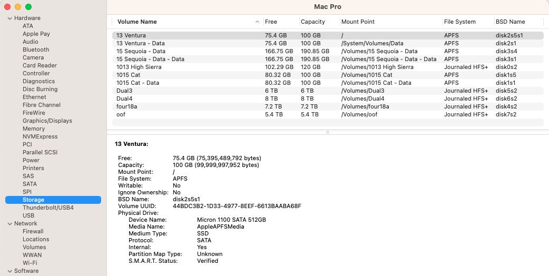Collapse the Software section chevron
549x276 pixels.
tap(9, 271)
